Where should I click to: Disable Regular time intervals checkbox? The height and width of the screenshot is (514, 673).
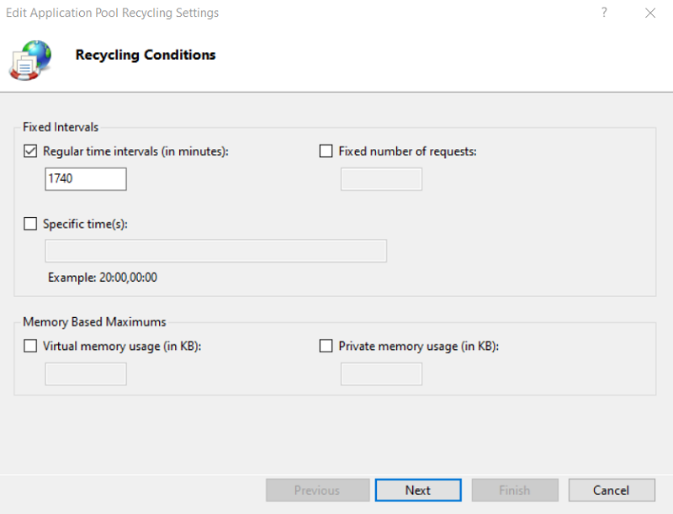coord(30,151)
